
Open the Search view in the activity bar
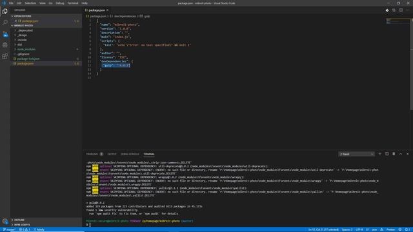tap(5, 23)
